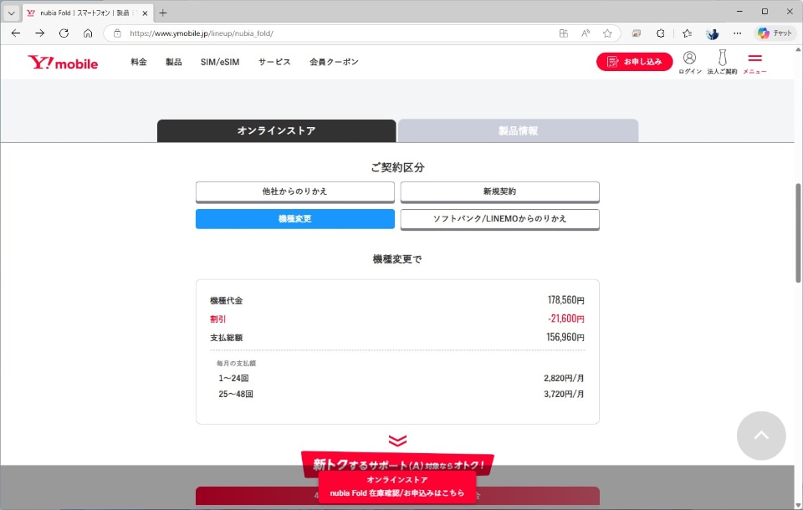Open the SIM/eSIM navigation menu

220,62
